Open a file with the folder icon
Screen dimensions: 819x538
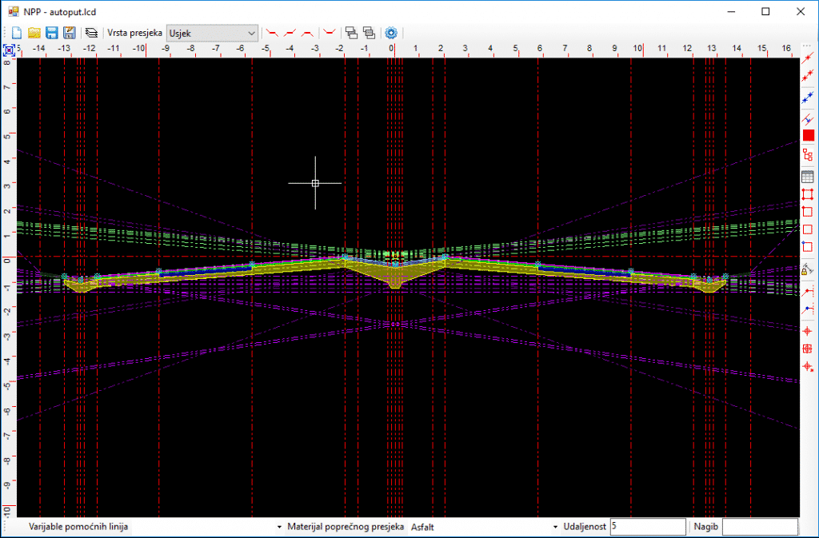[34, 33]
